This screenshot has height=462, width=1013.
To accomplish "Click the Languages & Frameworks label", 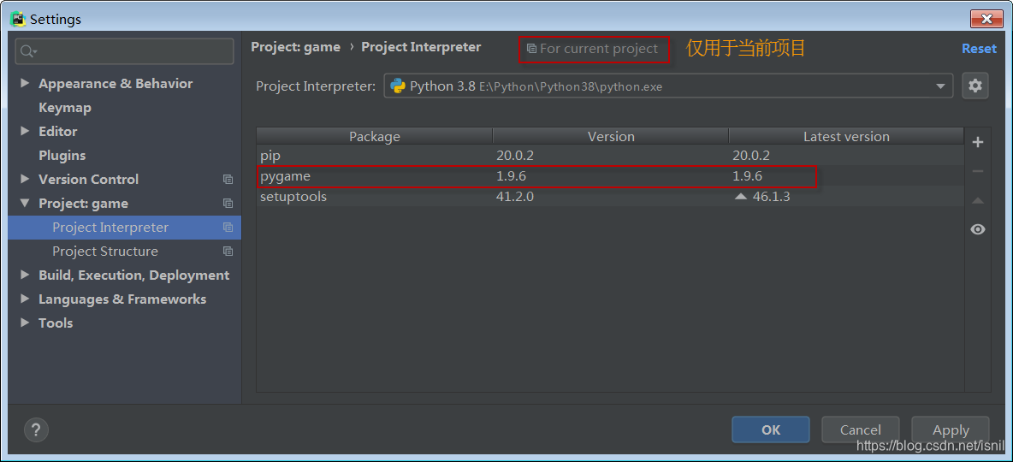I will (122, 299).
